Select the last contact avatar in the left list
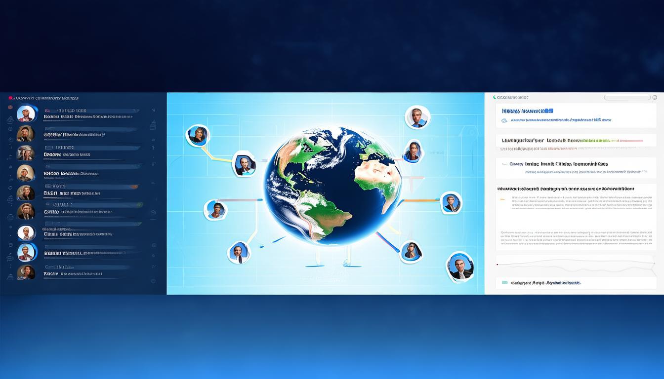The height and width of the screenshot is (379, 664). tap(26, 272)
